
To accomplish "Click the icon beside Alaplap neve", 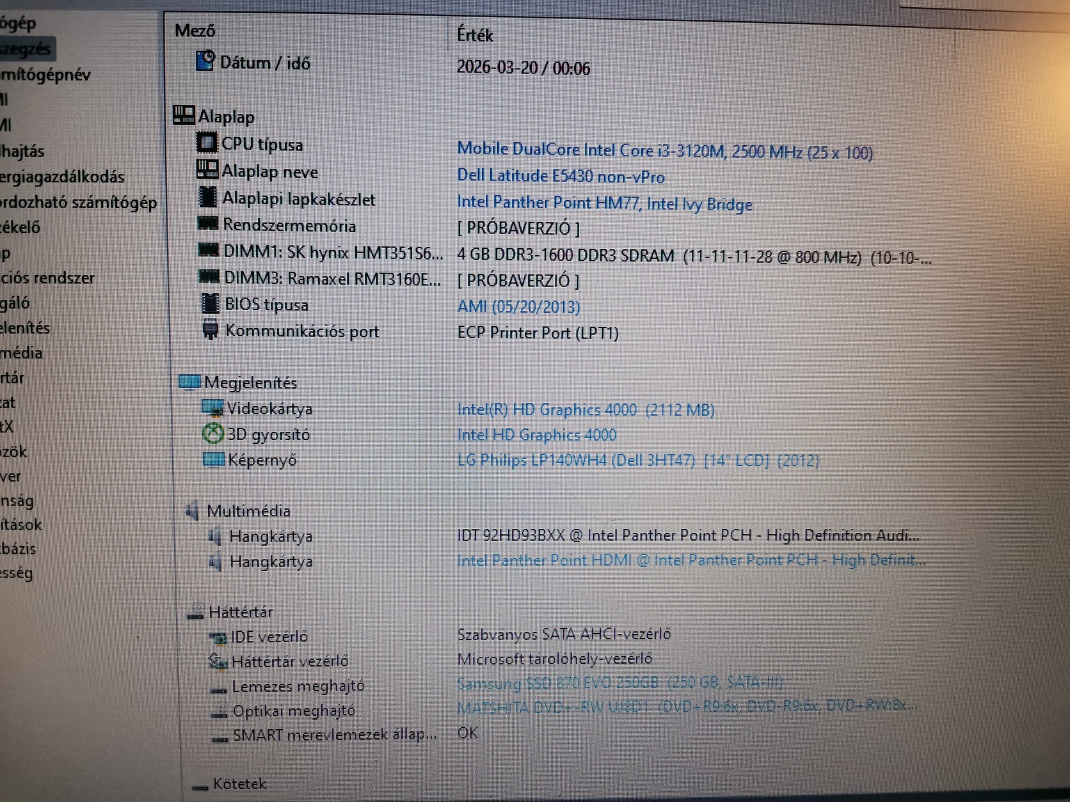I will [207, 169].
